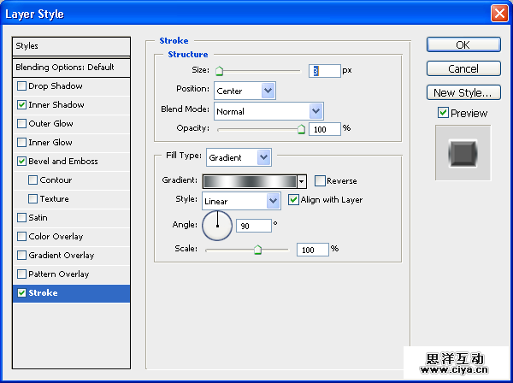Open the Blend Mode dropdown
The height and width of the screenshot is (383, 513).
(x=315, y=110)
